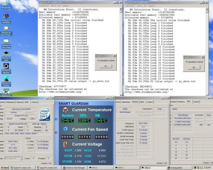The height and width of the screenshot is (170, 213).
Task: Switch to the SPD tab in the Core 2 Duo CPU-Z window
Action: (x=27, y=102)
